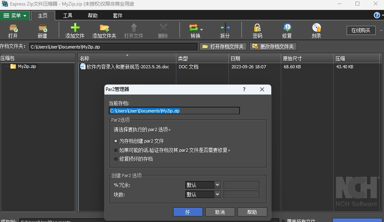Open the % 冗余 dropdown
The image size is (384, 222).
click(203, 185)
